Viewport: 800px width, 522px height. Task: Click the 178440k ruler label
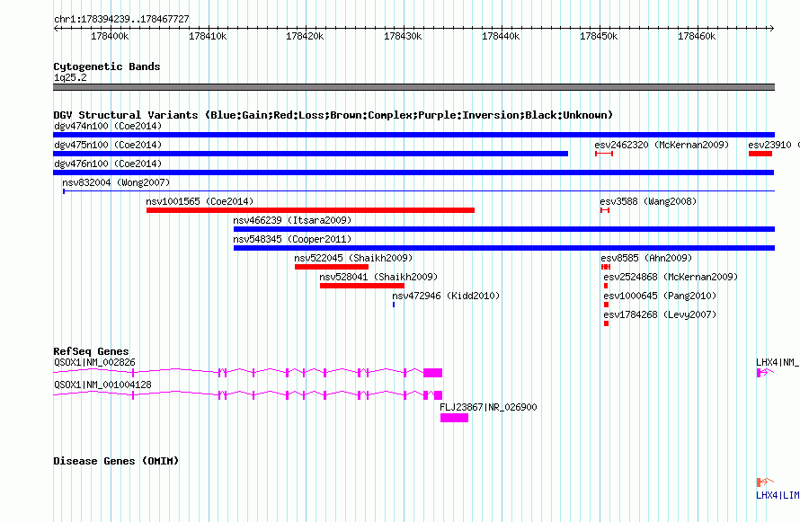click(x=501, y=36)
